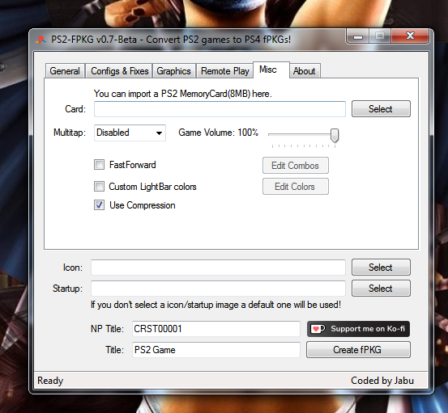448x413 pixels.
Task: Enable the FastForward checkbox
Action: pos(99,165)
